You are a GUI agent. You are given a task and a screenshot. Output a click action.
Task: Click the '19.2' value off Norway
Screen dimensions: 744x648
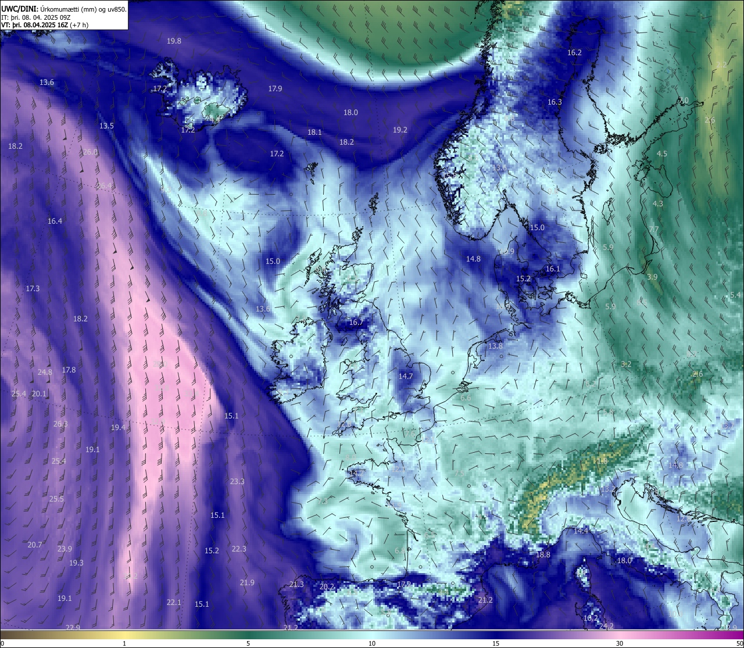400,130
